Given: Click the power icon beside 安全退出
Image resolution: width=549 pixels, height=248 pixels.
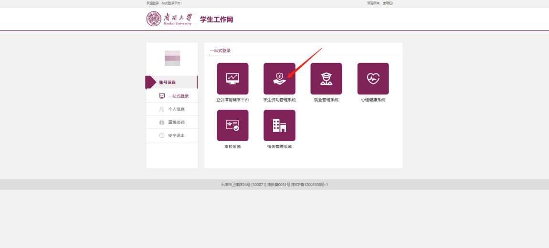Looking at the screenshot, I should pos(162,135).
